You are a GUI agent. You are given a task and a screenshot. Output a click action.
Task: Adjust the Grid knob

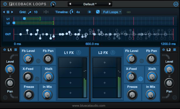coord(30,12)
